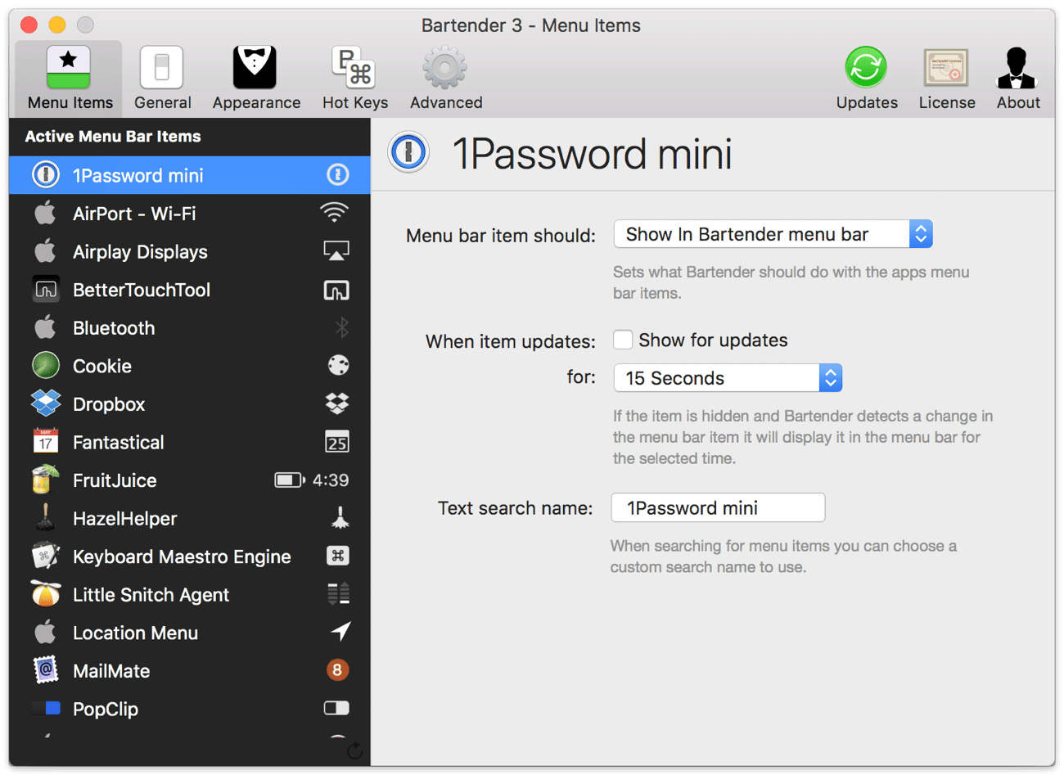Click the Fantastical calendar 25 icon

[x=337, y=442]
